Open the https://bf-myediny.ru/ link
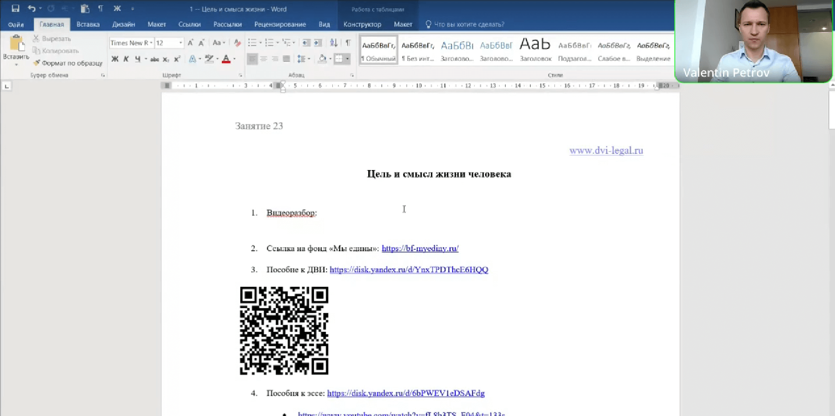Screen dimensions: 835x416 (x=420, y=249)
